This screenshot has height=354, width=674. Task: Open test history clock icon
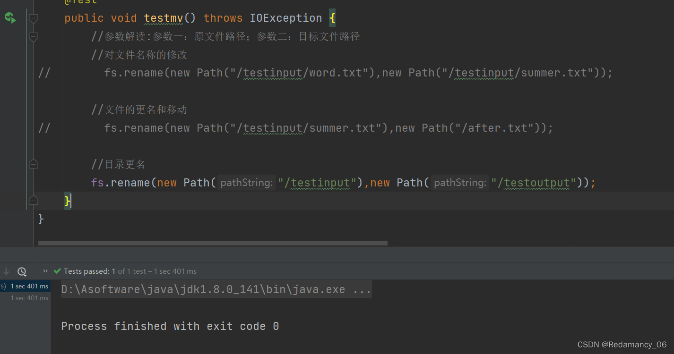click(x=22, y=271)
